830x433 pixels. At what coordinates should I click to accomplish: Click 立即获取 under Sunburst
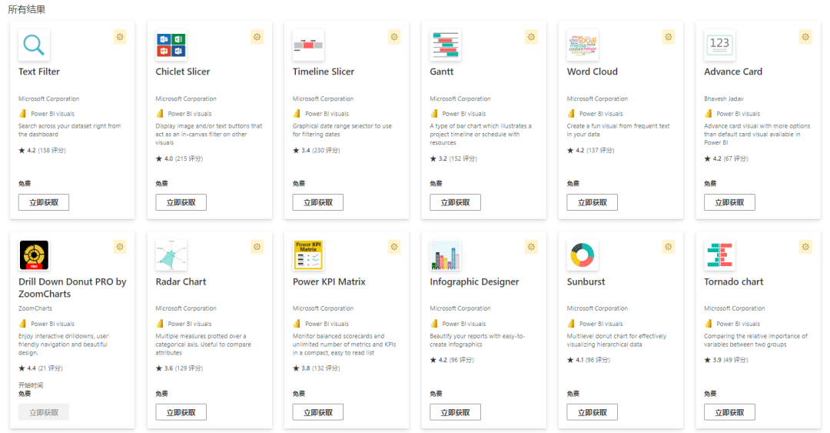click(x=593, y=412)
